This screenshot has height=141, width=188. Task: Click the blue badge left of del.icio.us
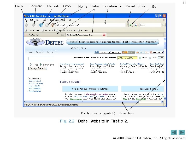click(101, 52)
